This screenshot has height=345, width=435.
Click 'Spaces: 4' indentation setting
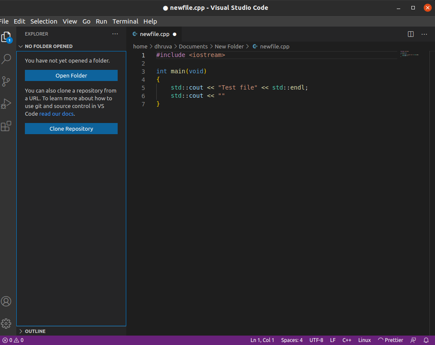[292, 340]
